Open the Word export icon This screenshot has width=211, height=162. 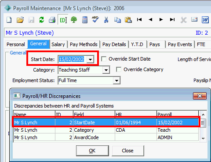pos(205,20)
